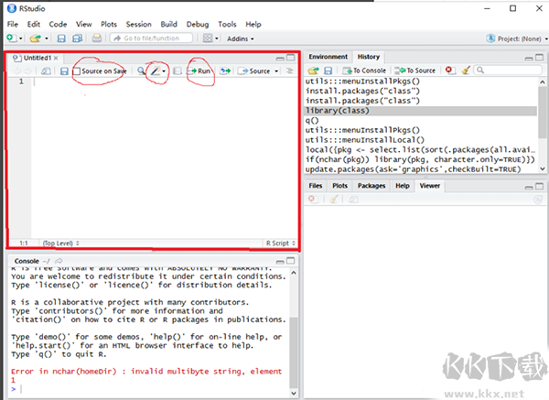This screenshot has width=549, height=400.
Task: Save current document from main toolbar
Action: (x=61, y=38)
